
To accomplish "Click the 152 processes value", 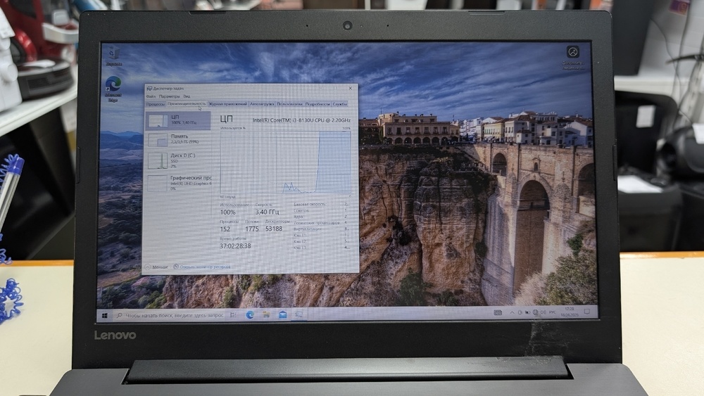I will pos(225,229).
